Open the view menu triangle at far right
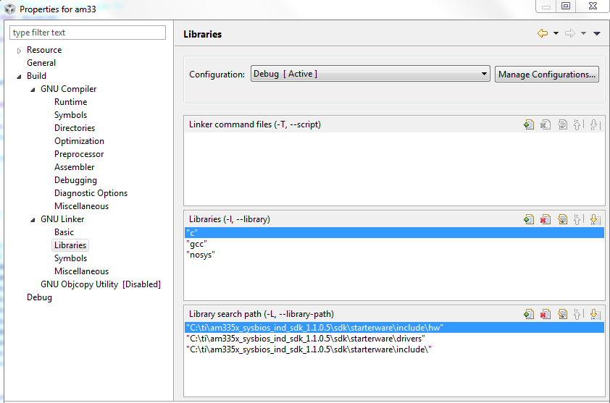 click(597, 34)
